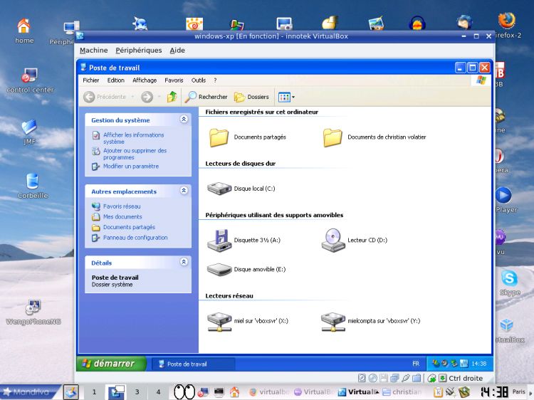Image resolution: width=534 pixels, height=400 pixels.
Task: Open Mes documents link
Action: (x=122, y=217)
